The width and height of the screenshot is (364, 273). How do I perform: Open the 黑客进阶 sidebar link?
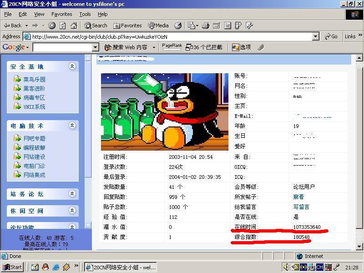pyautogui.click(x=35, y=88)
